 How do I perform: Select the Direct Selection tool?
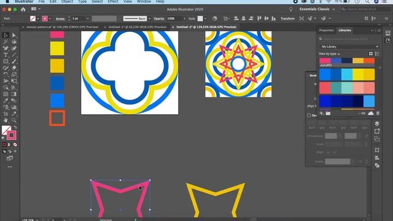click(14, 36)
